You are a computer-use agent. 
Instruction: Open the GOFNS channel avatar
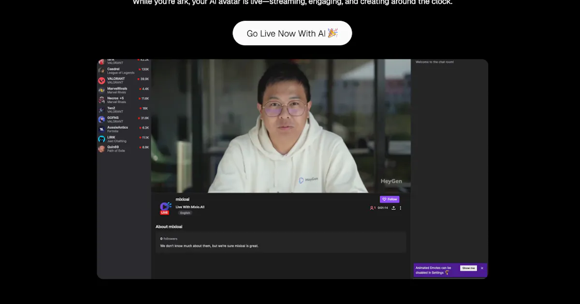[x=101, y=120]
